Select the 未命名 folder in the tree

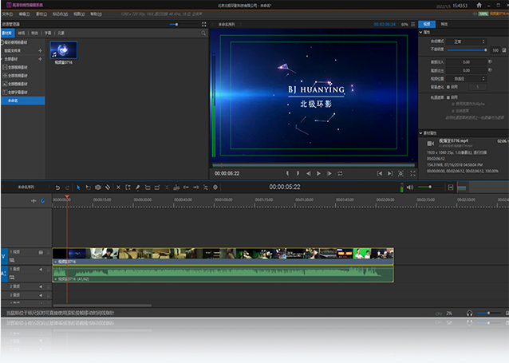(13, 101)
